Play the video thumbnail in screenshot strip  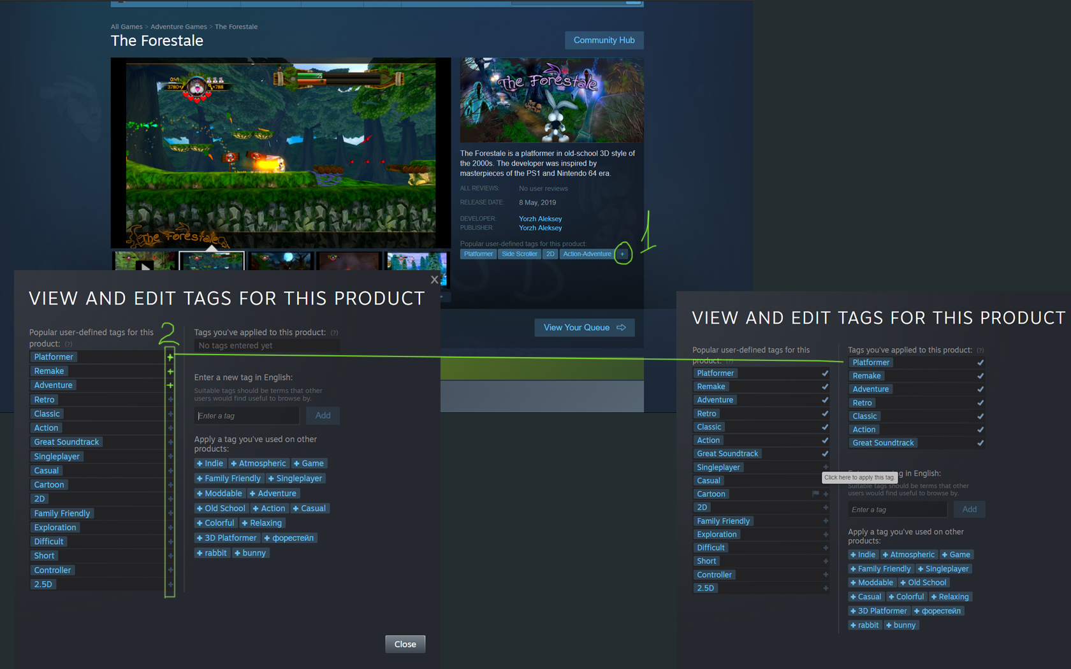coord(145,261)
